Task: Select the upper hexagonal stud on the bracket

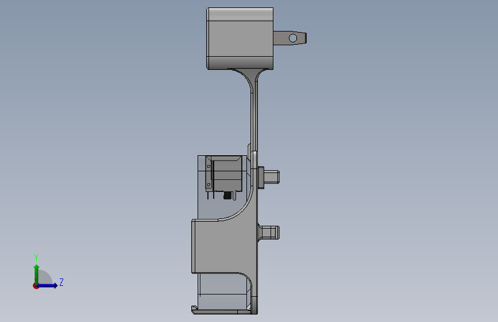Action: click(x=269, y=177)
